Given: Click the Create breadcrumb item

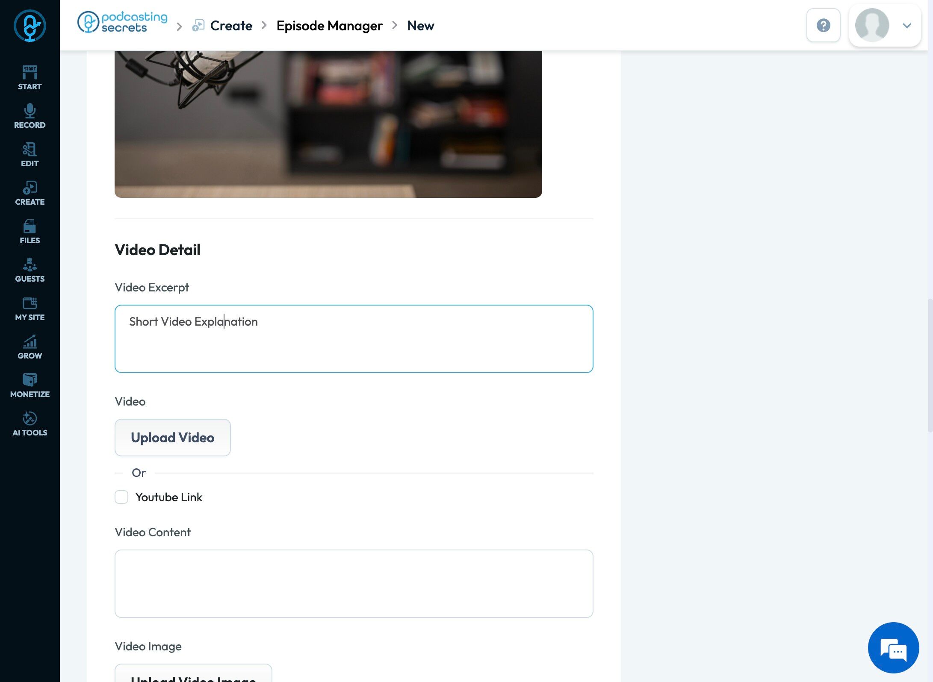Looking at the screenshot, I should (231, 26).
